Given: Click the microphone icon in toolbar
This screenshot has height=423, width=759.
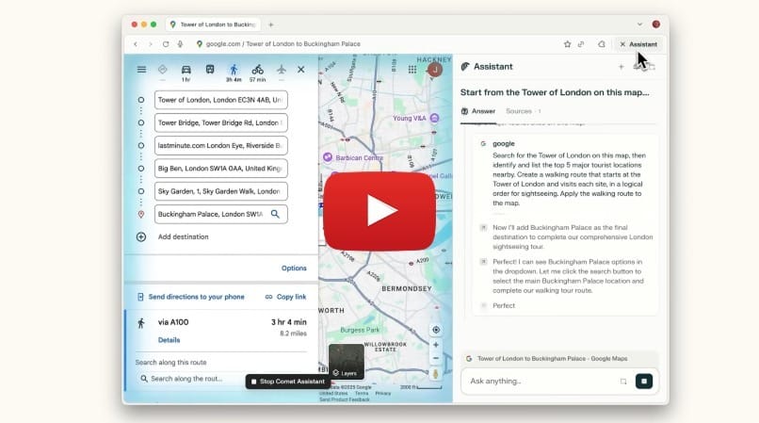Looking at the screenshot, I should coord(180,44).
